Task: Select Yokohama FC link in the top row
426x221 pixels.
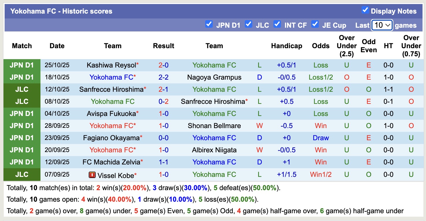Action: 214,65
